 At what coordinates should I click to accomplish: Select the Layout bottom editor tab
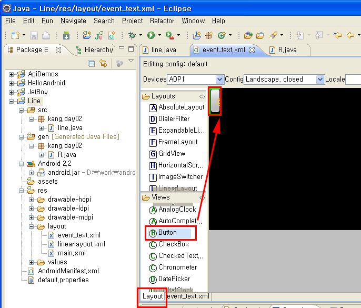tap(153, 296)
